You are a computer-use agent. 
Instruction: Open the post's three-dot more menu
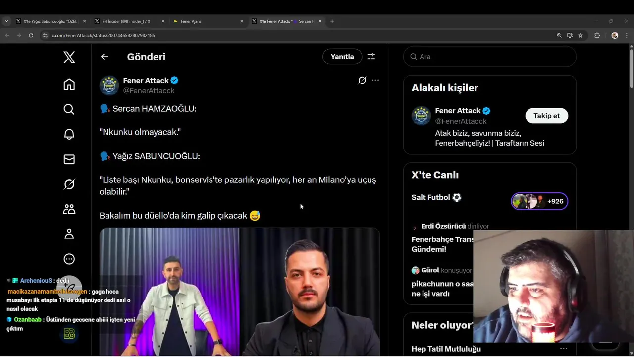375,80
